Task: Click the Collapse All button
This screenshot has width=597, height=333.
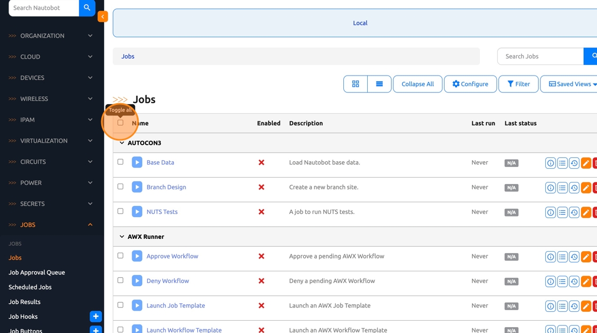Action: point(417,84)
